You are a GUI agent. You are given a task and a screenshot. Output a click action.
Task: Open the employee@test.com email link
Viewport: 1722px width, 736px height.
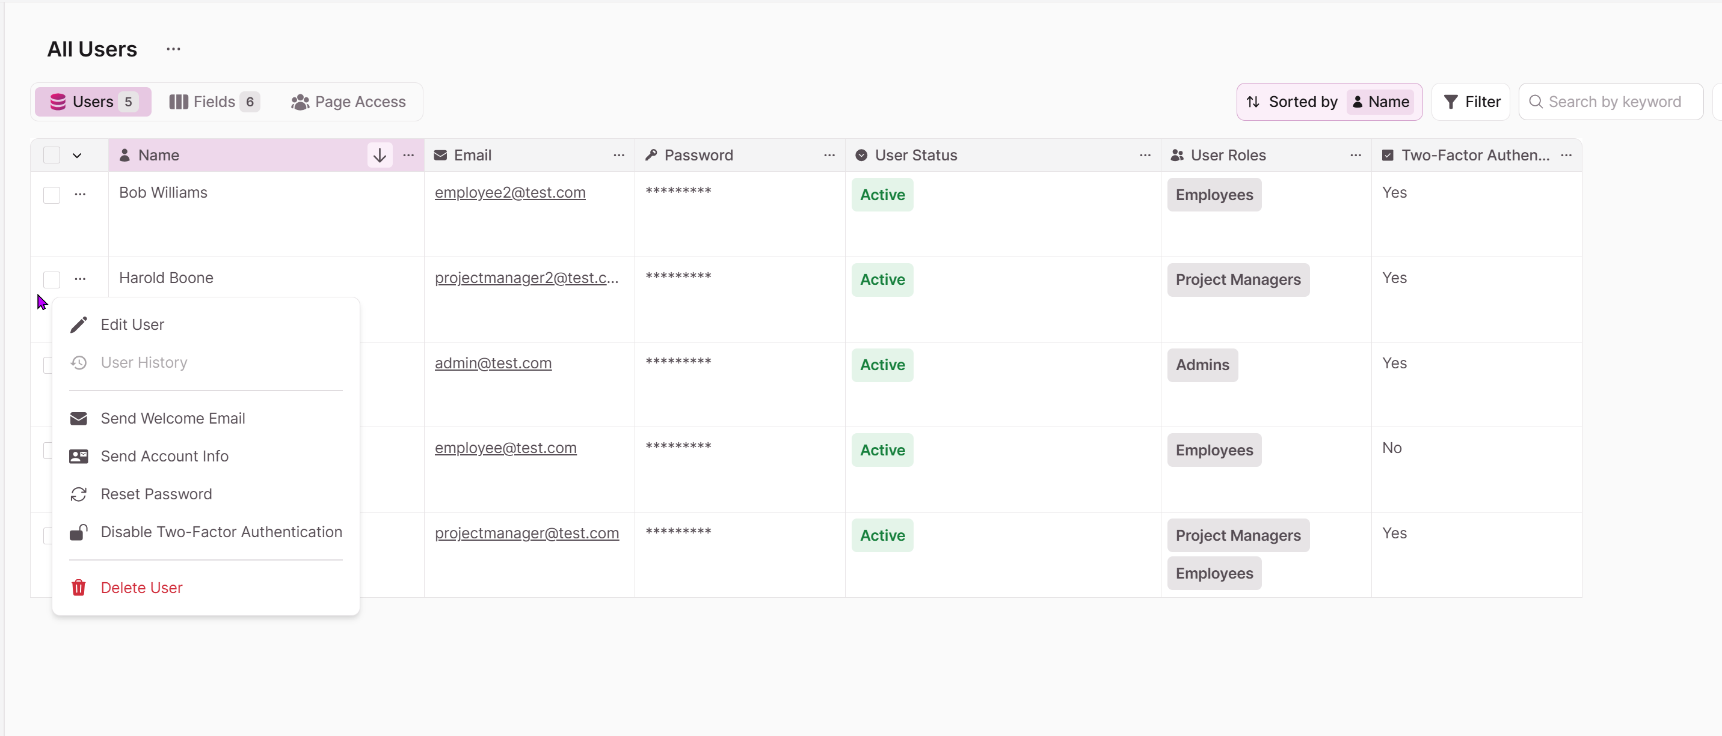point(505,448)
